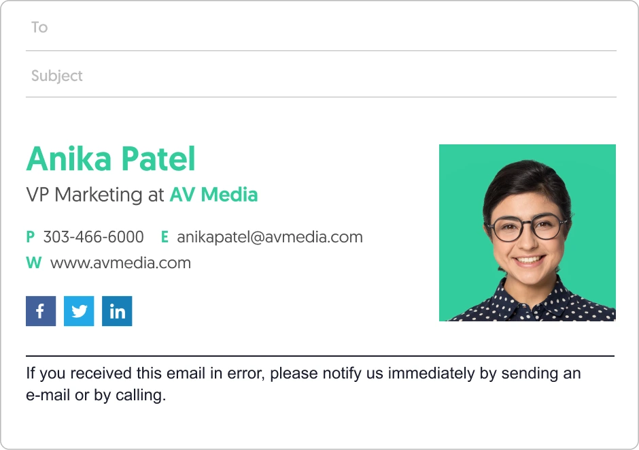Open the LinkedIn social icon
This screenshot has width=639, height=450.
point(117,311)
